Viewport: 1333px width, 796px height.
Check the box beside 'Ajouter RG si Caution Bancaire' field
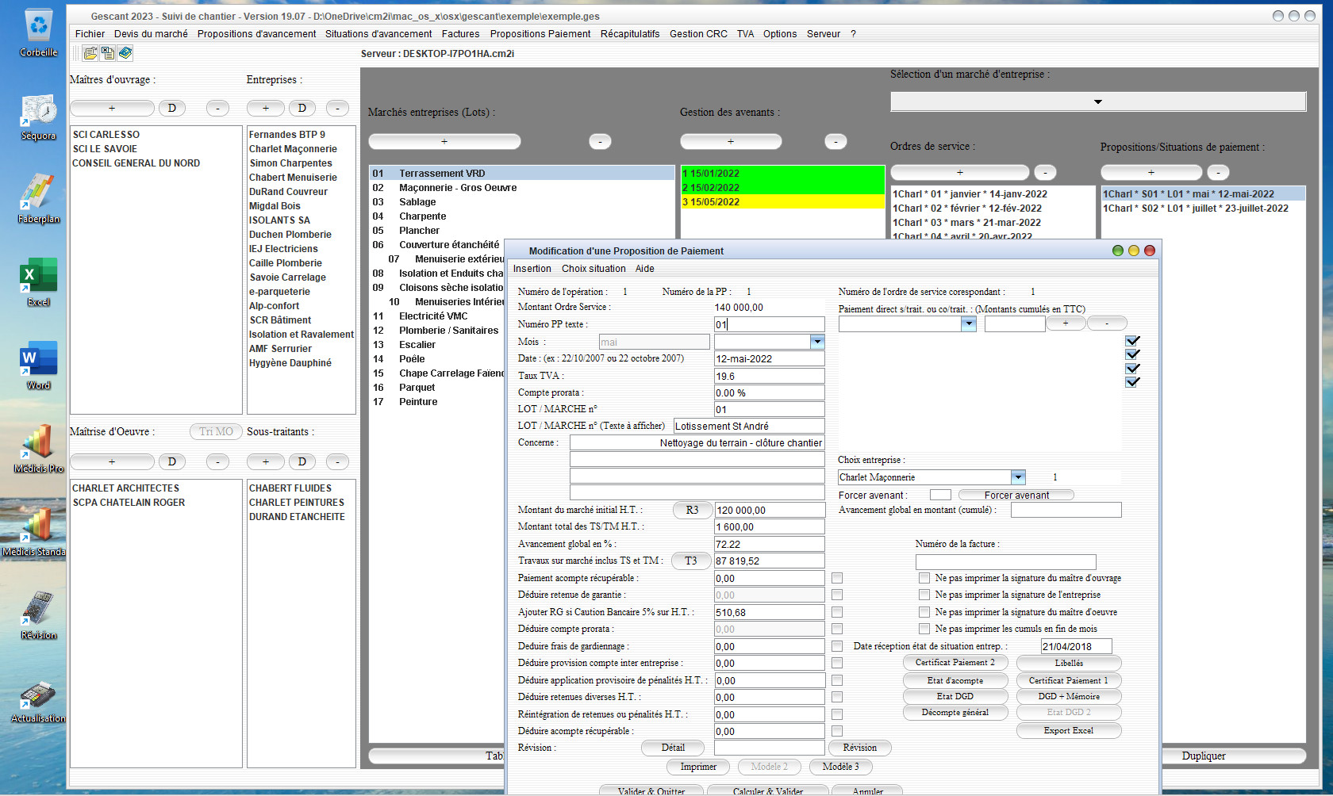837,612
